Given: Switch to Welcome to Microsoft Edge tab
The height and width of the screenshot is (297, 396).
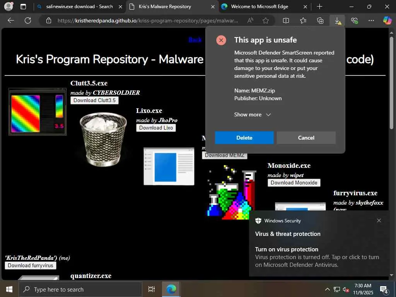Looking at the screenshot, I should pos(259,7).
